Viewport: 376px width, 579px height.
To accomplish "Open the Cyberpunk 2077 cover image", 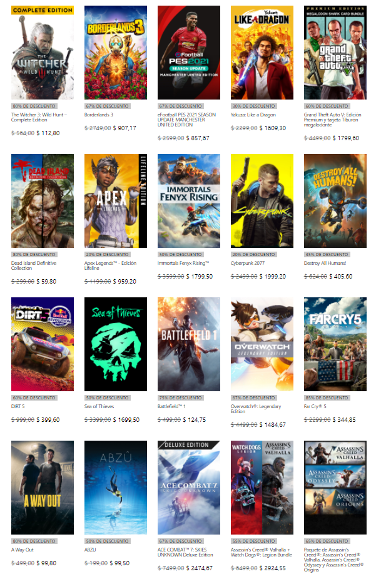I will 262,201.
